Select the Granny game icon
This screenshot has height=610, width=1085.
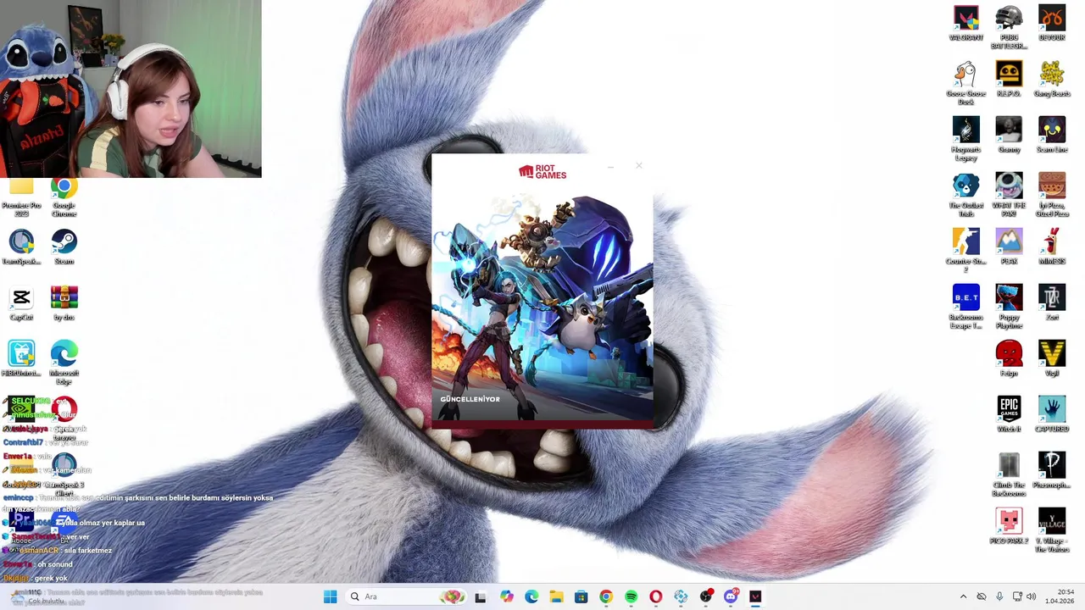pos(1009,135)
